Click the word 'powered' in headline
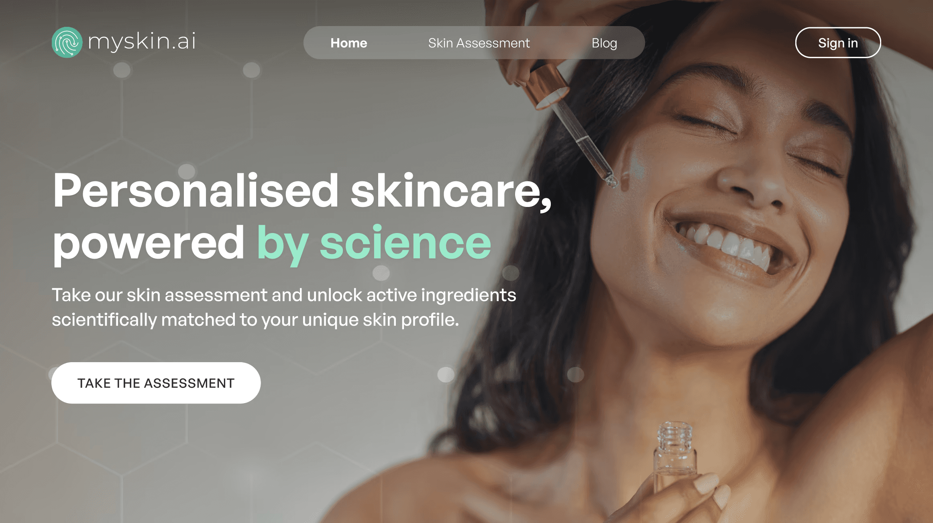 point(149,243)
